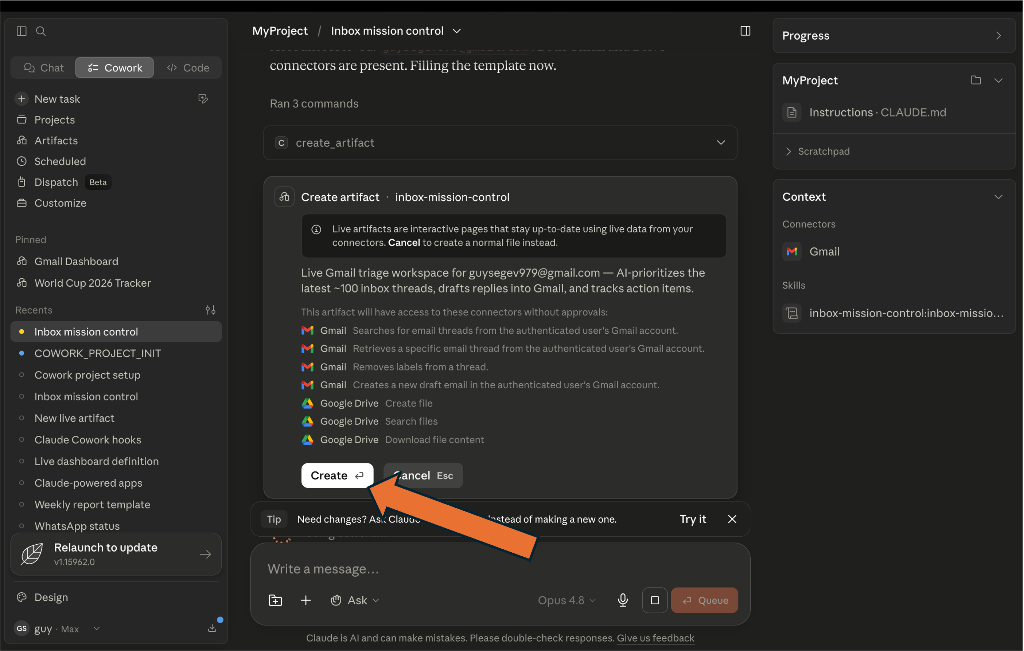Viewport: 1024px width, 651px height.
Task: Open the Opus 4.8 model dropdown
Action: click(x=567, y=600)
